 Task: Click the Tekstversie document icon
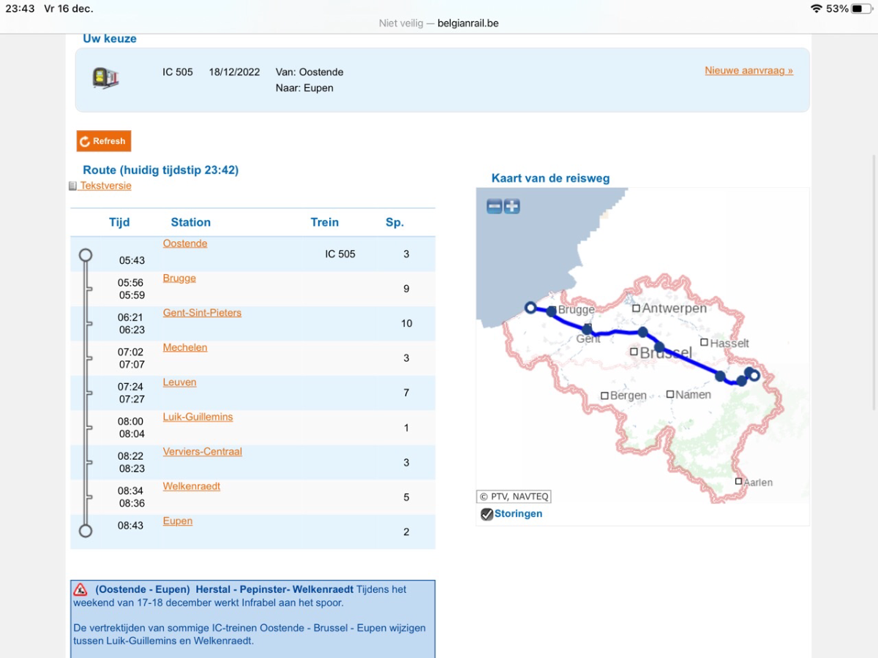coord(72,186)
